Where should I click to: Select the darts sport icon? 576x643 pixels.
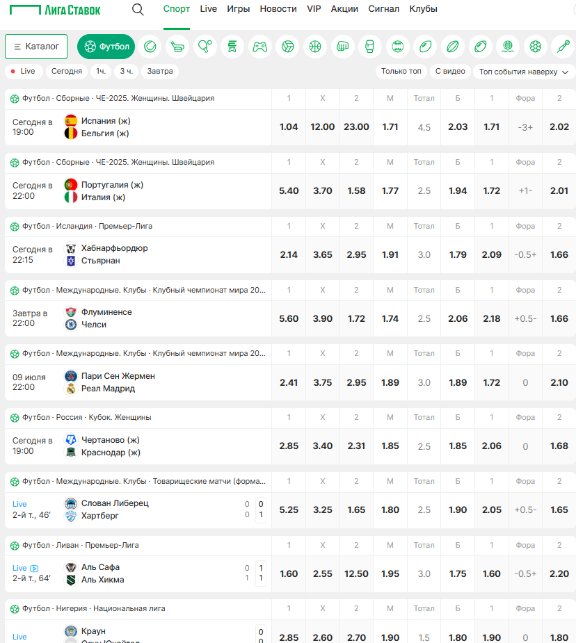[563, 47]
